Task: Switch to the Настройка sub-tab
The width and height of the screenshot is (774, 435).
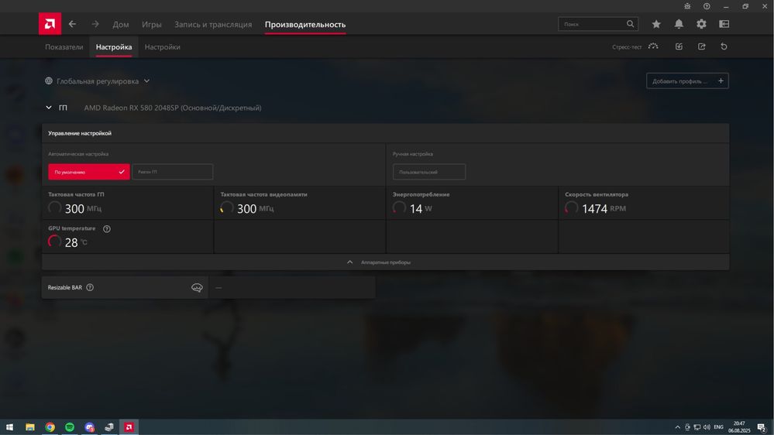Action: (x=114, y=47)
